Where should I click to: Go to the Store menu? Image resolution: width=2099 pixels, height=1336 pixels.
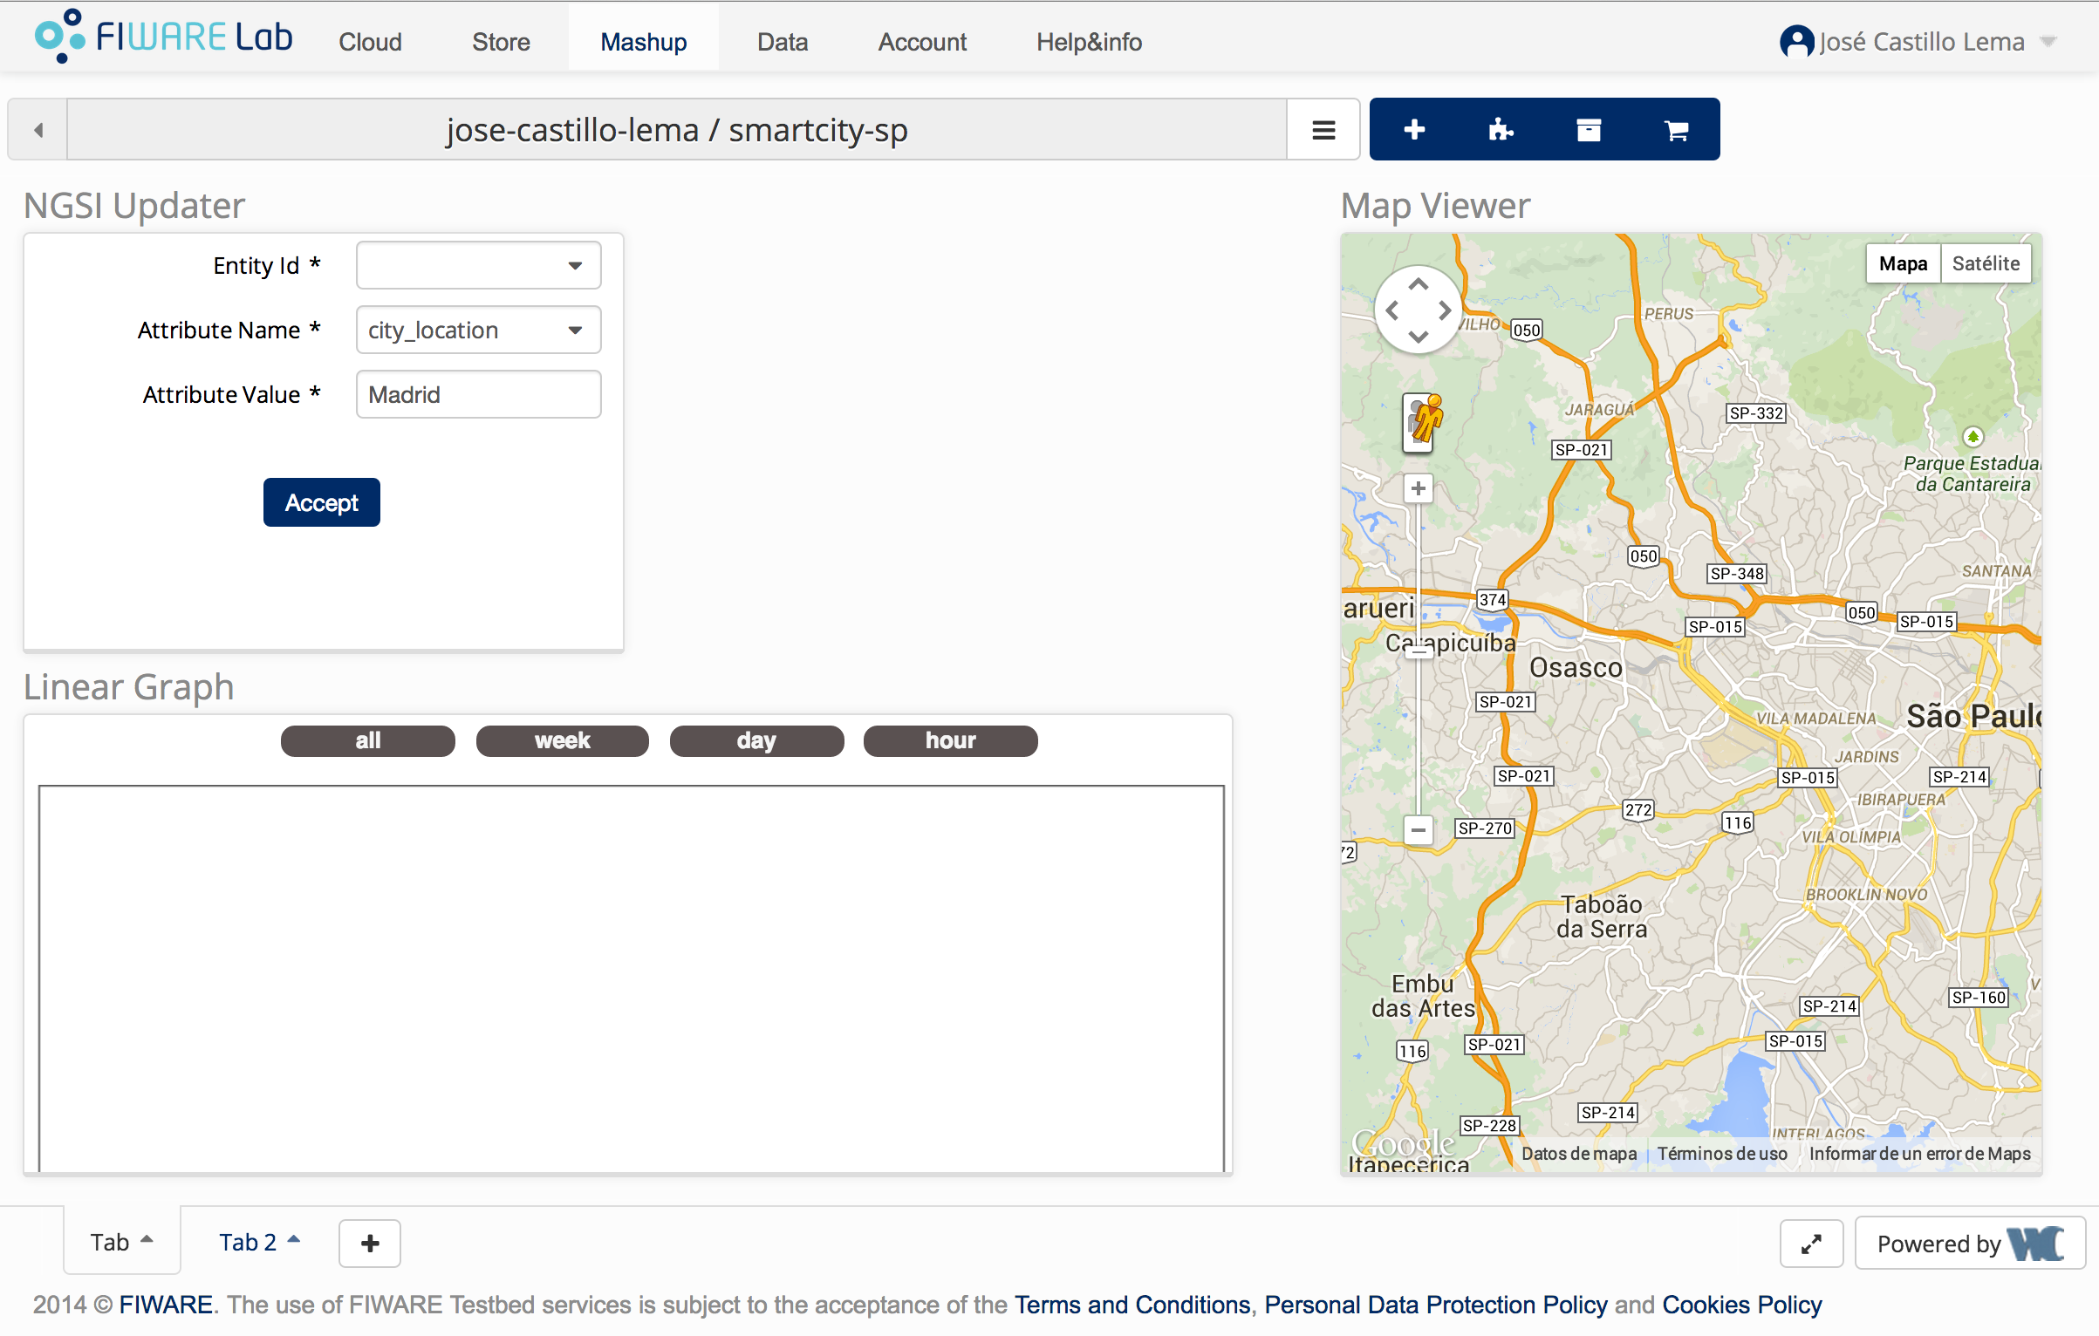(501, 42)
